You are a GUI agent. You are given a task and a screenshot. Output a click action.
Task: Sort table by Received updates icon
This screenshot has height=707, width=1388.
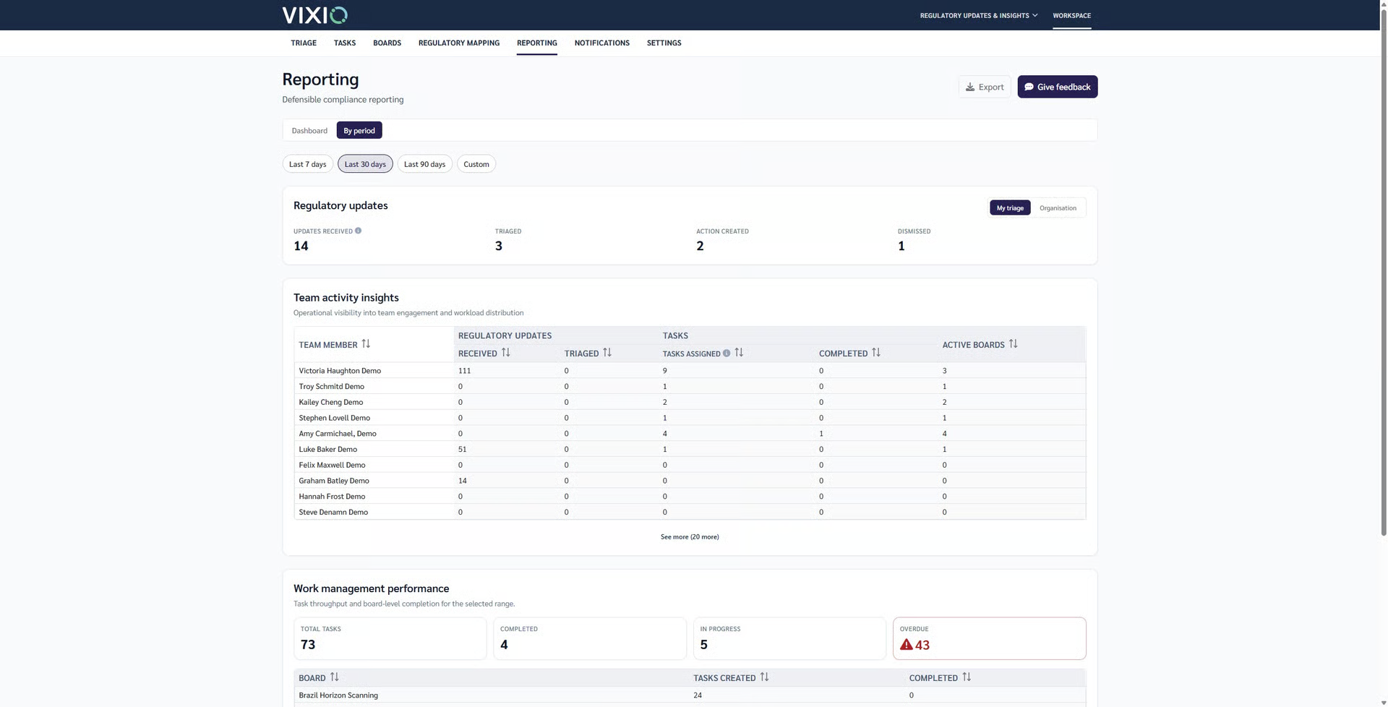click(x=506, y=353)
